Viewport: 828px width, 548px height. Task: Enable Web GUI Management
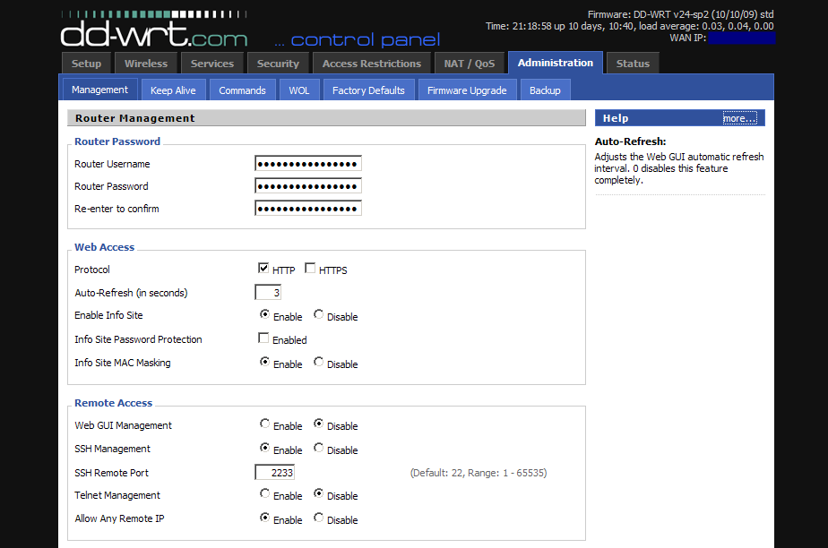pos(264,424)
